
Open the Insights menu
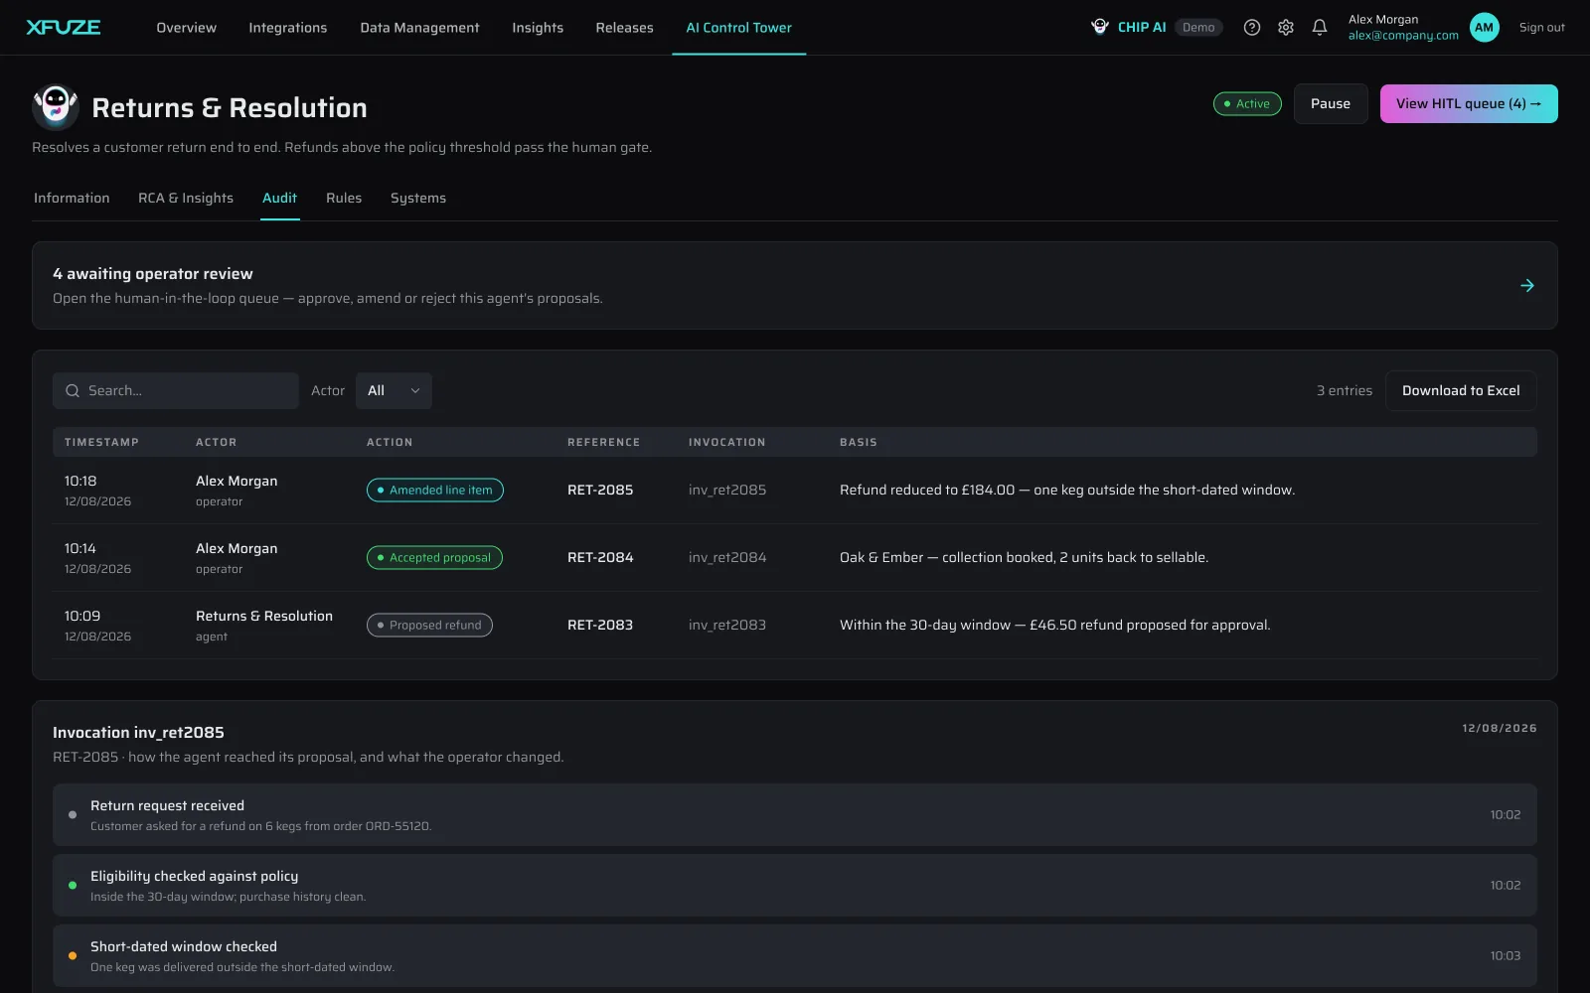538,28
